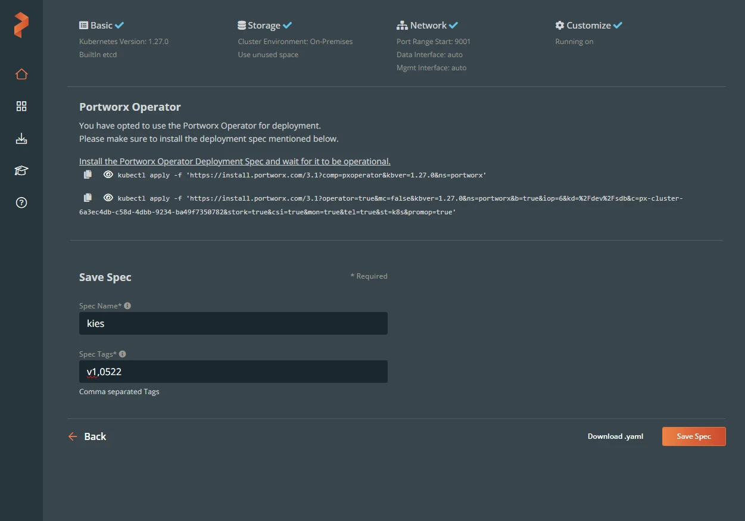Click the Basic step list icon

pyautogui.click(x=84, y=26)
